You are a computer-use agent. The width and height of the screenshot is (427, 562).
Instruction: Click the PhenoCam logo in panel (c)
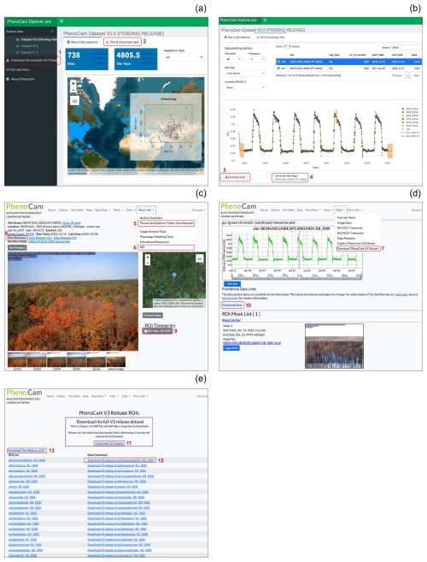click(x=25, y=207)
